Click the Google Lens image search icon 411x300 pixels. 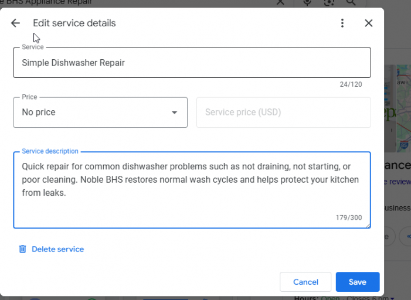(x=329, y=2)
